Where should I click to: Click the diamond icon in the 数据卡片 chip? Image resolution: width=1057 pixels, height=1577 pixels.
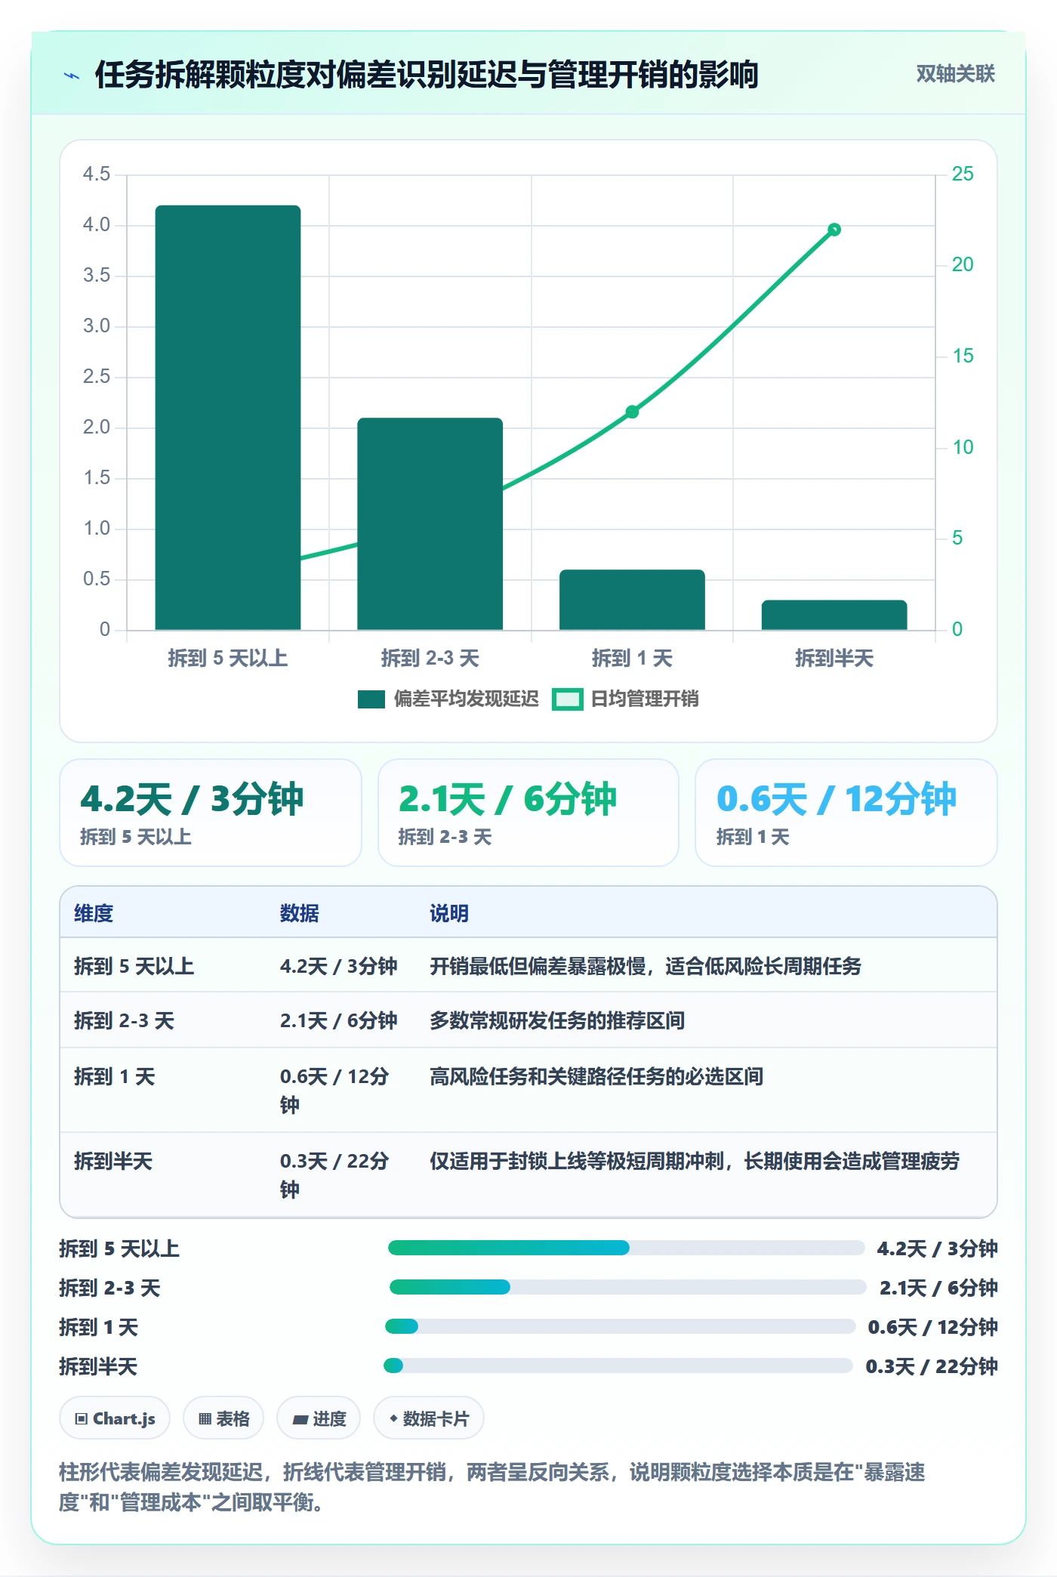393,1419
